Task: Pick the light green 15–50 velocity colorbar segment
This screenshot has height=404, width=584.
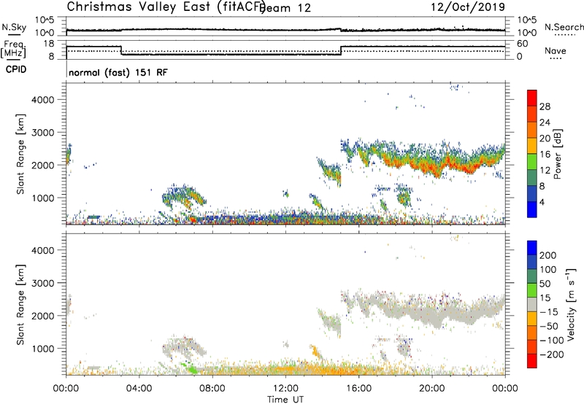Action: pos(532,290)
